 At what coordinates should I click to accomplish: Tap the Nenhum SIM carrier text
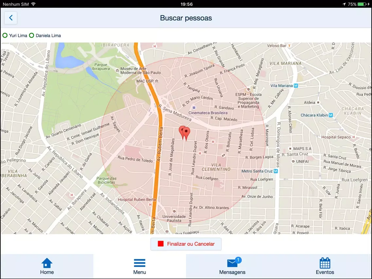(16, 4)
